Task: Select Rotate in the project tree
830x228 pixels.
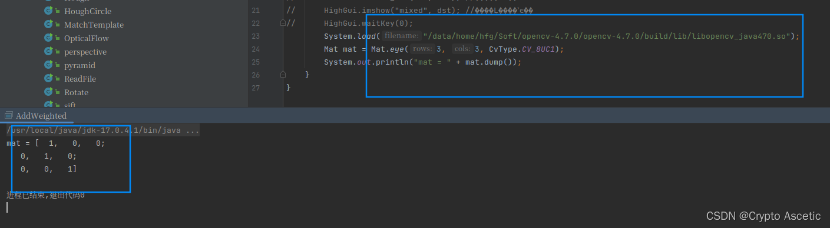Action: tap(76, 92)
